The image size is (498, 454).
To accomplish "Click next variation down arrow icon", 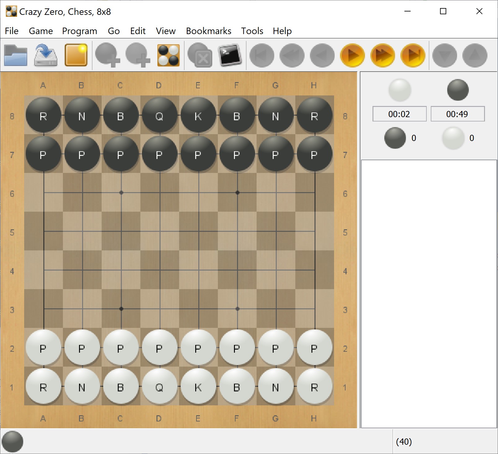I will click(x=445, y=55).
